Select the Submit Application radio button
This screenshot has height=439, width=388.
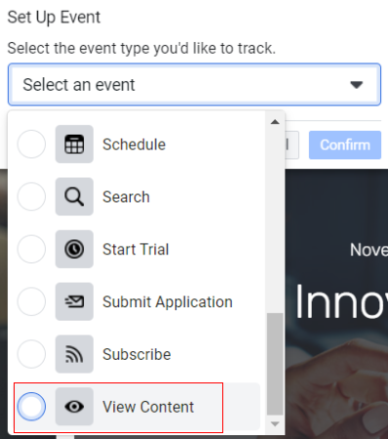tap(31, 301)
